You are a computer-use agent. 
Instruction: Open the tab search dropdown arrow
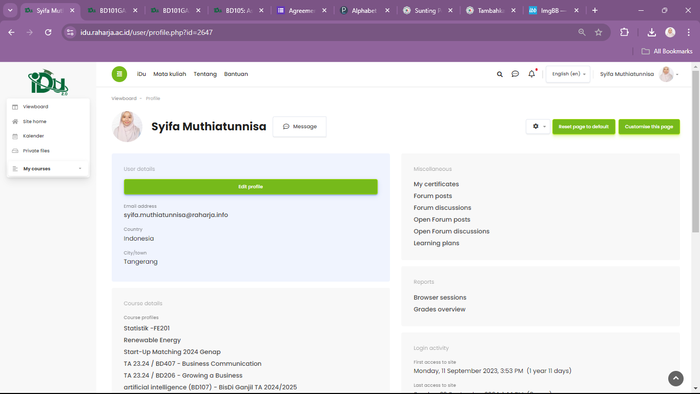(10, 10)
